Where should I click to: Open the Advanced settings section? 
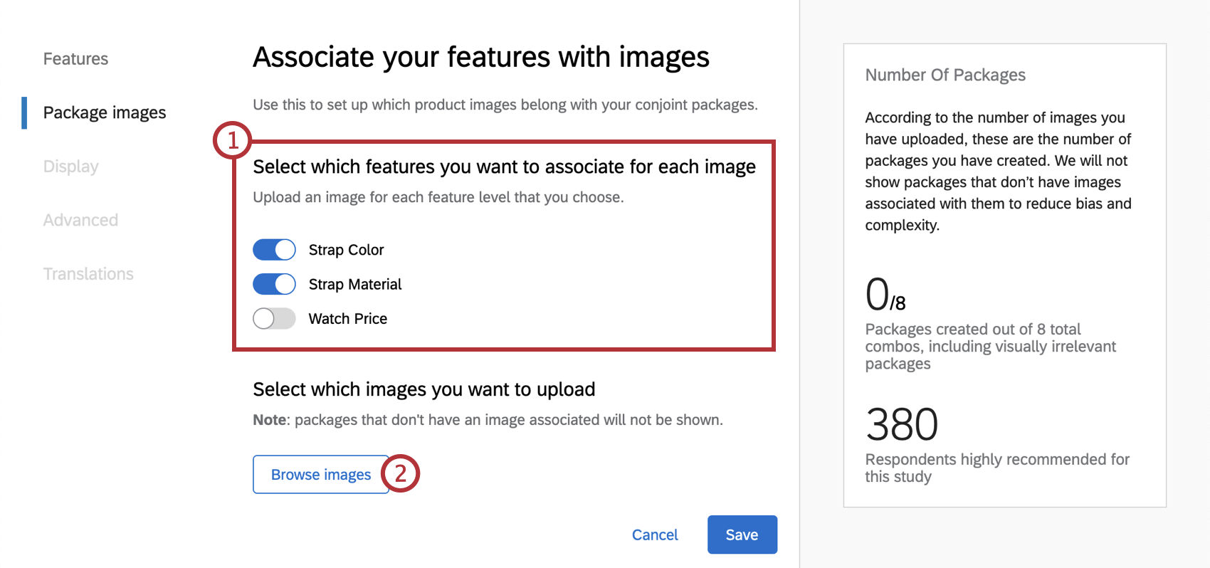point(80,220)
